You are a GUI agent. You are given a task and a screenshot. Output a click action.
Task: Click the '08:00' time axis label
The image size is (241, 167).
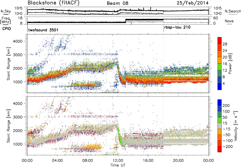[x=88, y=161]
